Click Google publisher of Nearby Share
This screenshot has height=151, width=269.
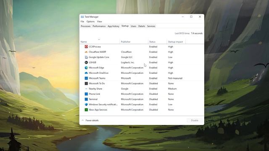coord(124,89)
